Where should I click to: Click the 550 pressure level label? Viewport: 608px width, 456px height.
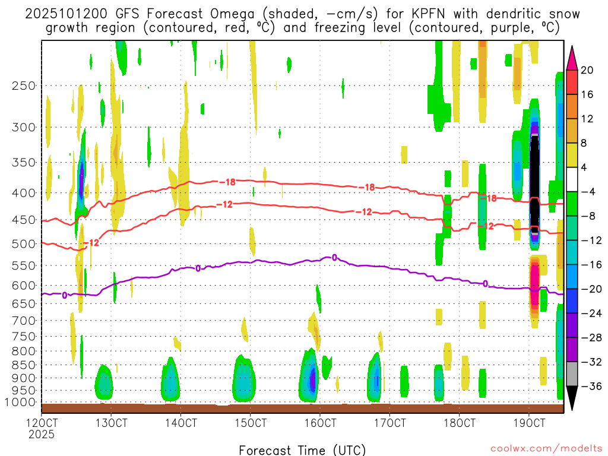tap(24, 266)
